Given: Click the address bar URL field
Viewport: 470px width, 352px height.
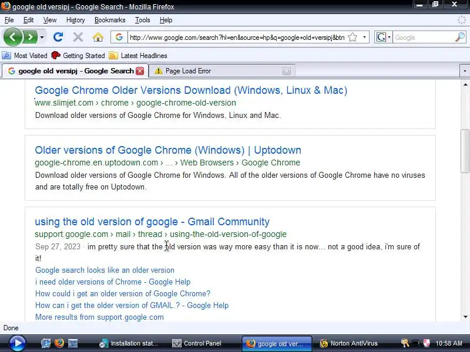Looking at the screenshot, I should point(237,38).
